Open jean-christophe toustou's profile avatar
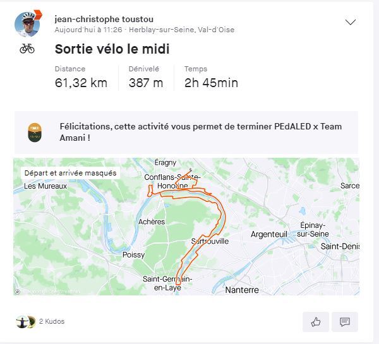Screen dimensions: 379x344 27,25
